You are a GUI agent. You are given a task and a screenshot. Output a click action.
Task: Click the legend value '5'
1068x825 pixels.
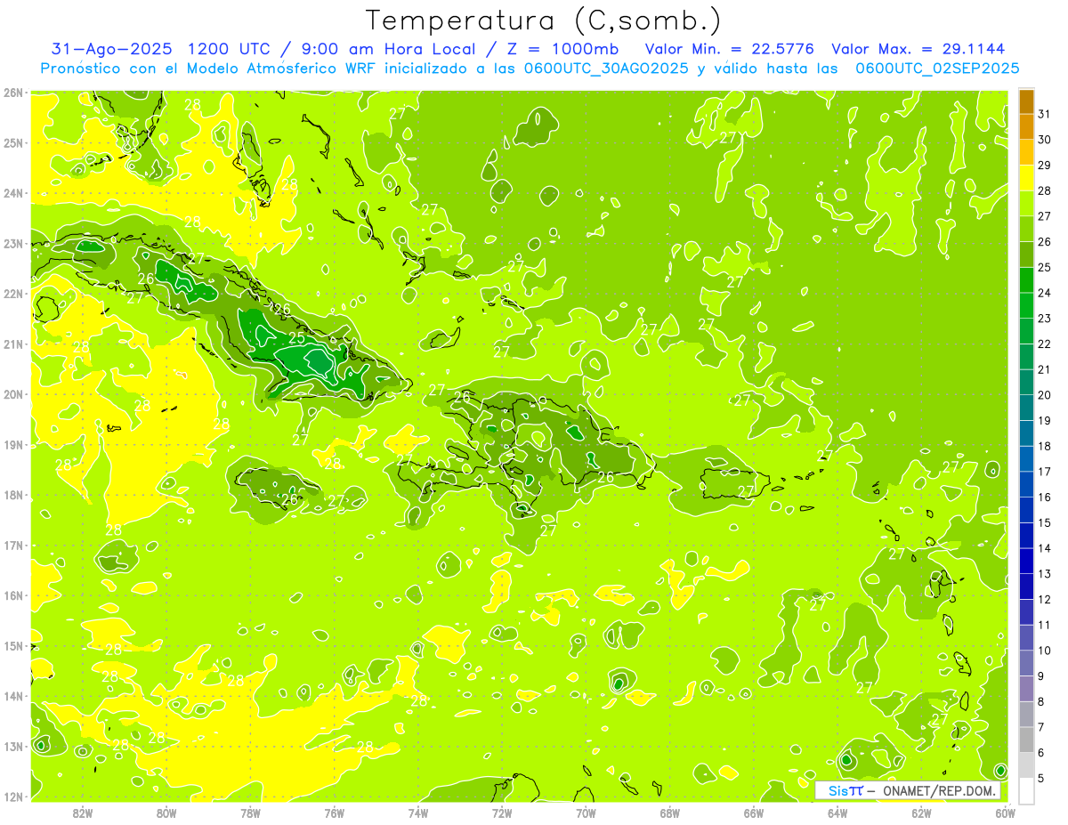pyautogui.click(x=1041, y=778)
